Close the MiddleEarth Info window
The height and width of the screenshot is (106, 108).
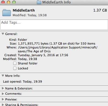tap(3, 2)
